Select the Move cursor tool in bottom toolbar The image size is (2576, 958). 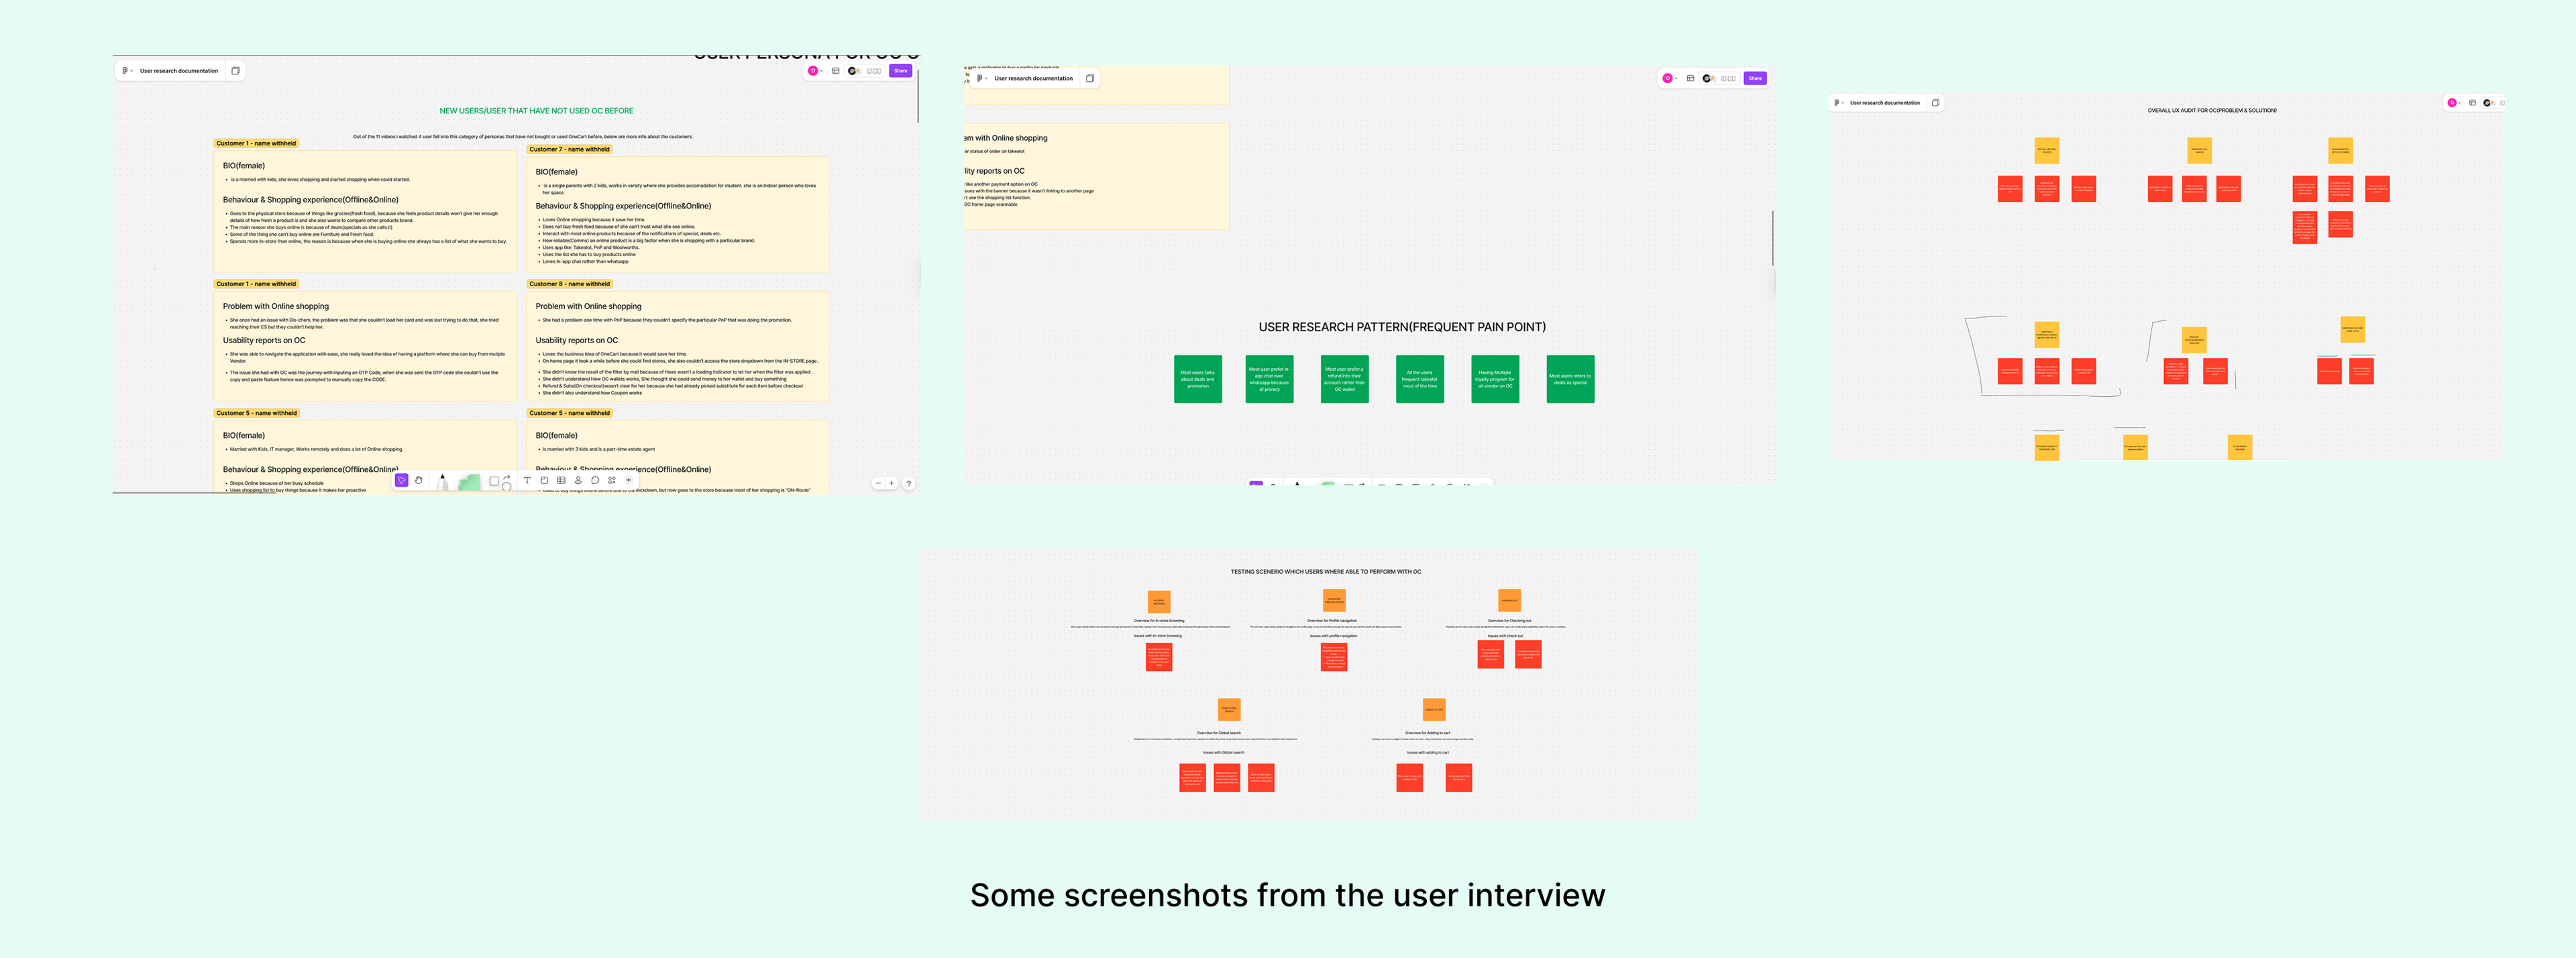tap(402, 481)
